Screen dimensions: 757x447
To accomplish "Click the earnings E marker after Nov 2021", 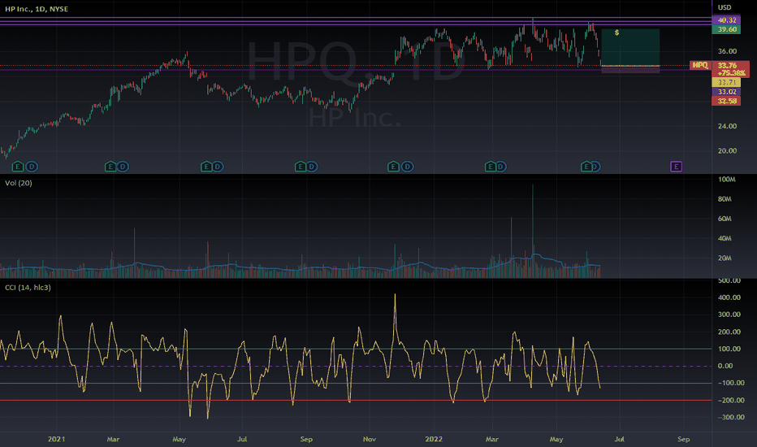I will (393, 167).
